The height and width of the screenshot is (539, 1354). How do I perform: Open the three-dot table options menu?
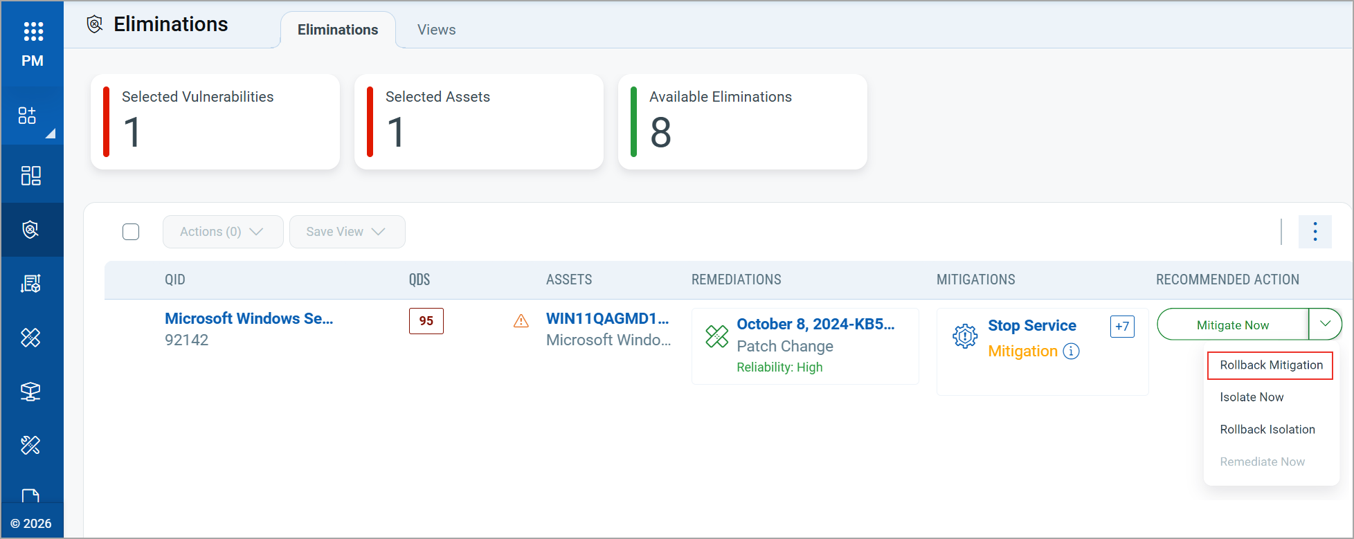click(x=1315, y=232)
